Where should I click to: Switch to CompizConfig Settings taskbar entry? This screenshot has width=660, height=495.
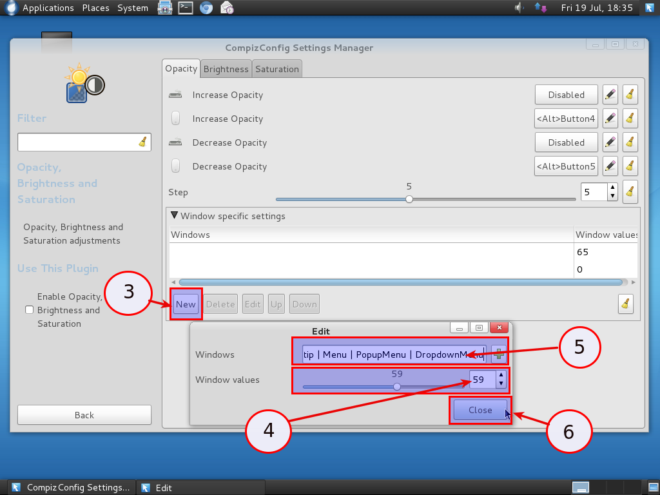(71, 487)
